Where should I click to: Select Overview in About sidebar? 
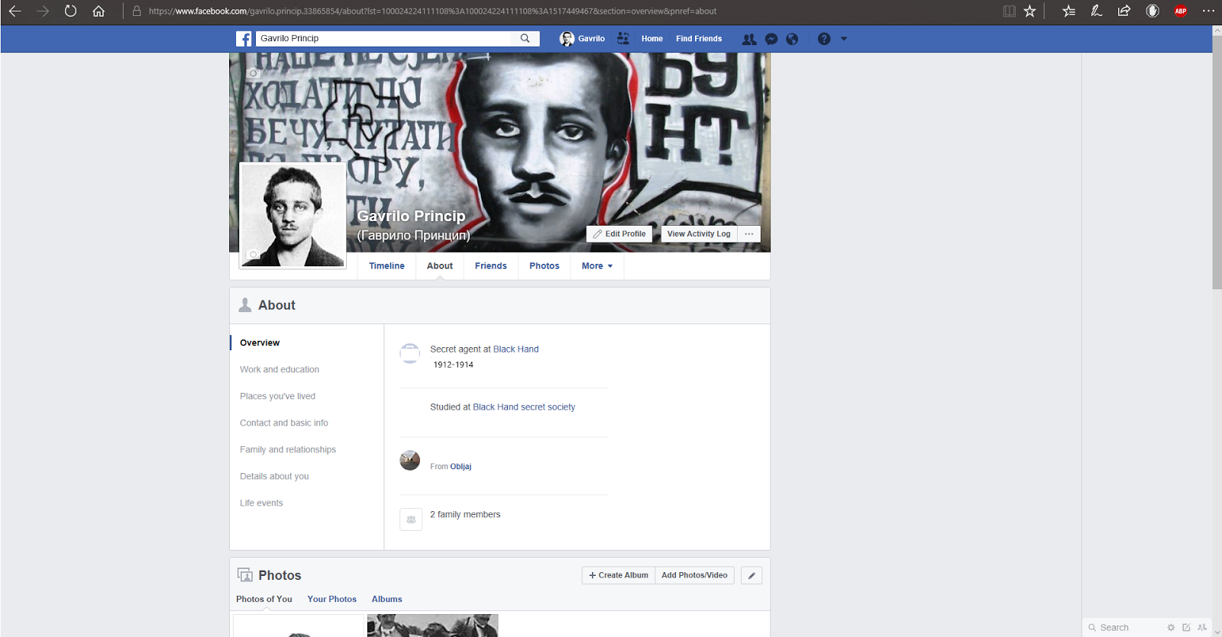pyautogui.click(x=260, y=343)
